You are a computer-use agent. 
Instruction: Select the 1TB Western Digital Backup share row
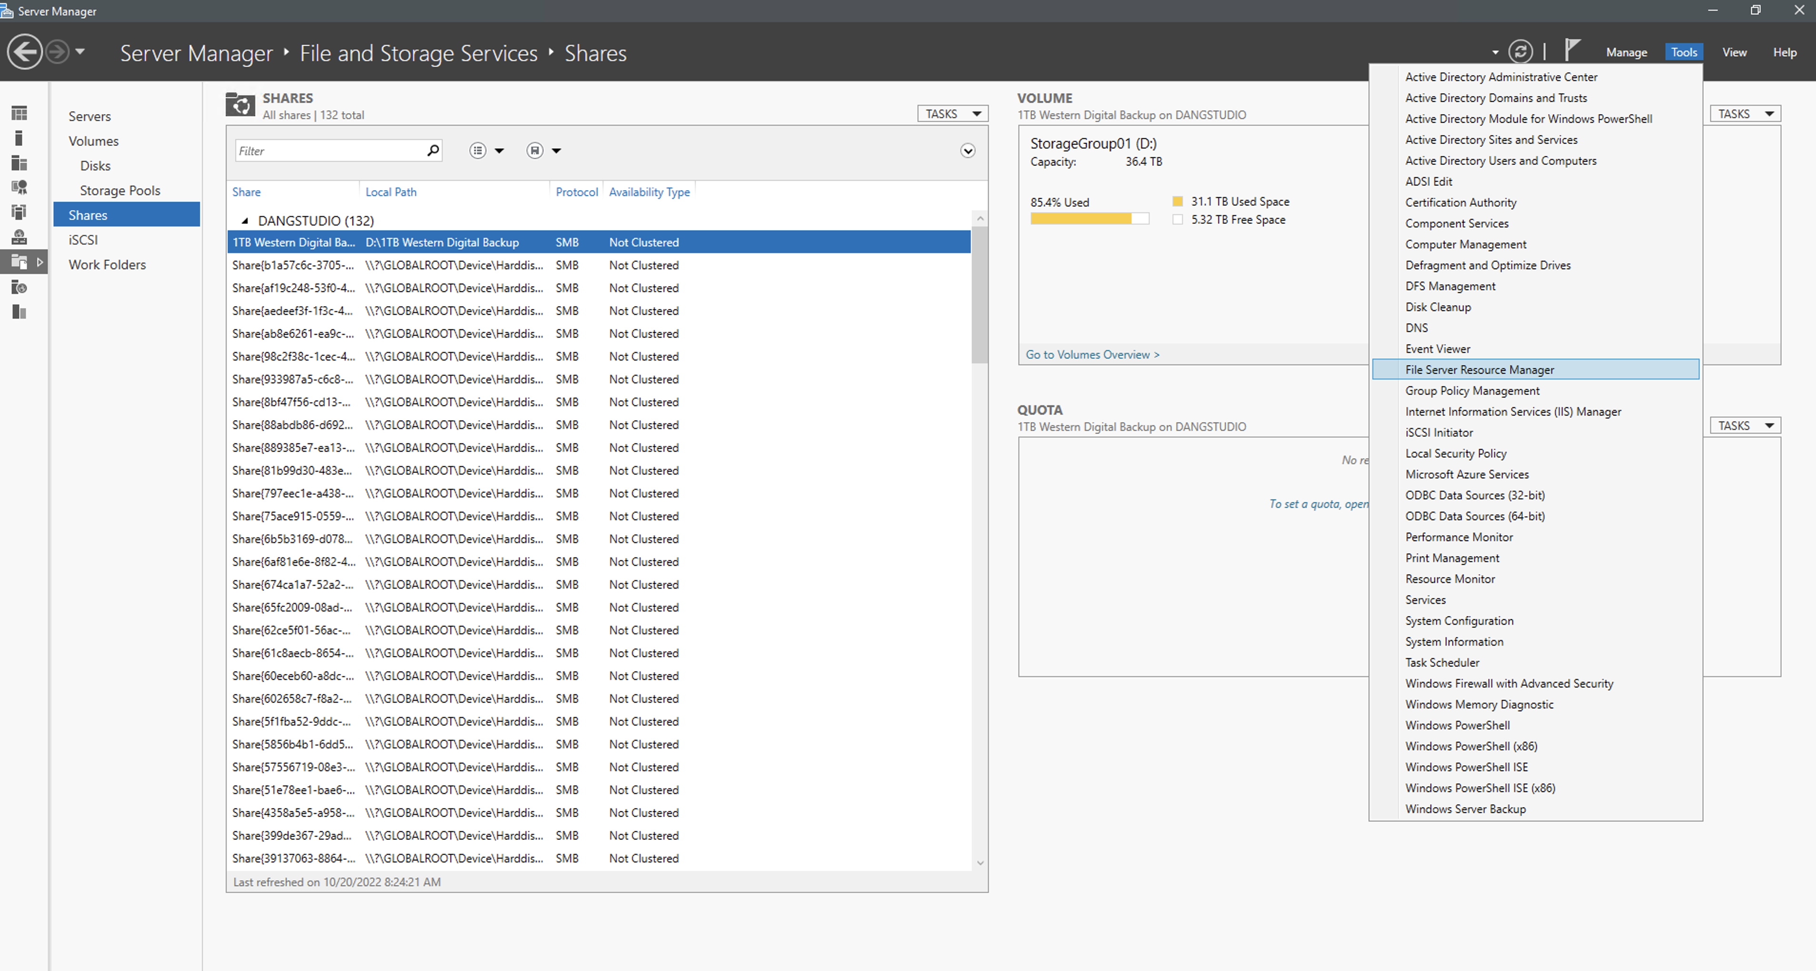point(599,243)
